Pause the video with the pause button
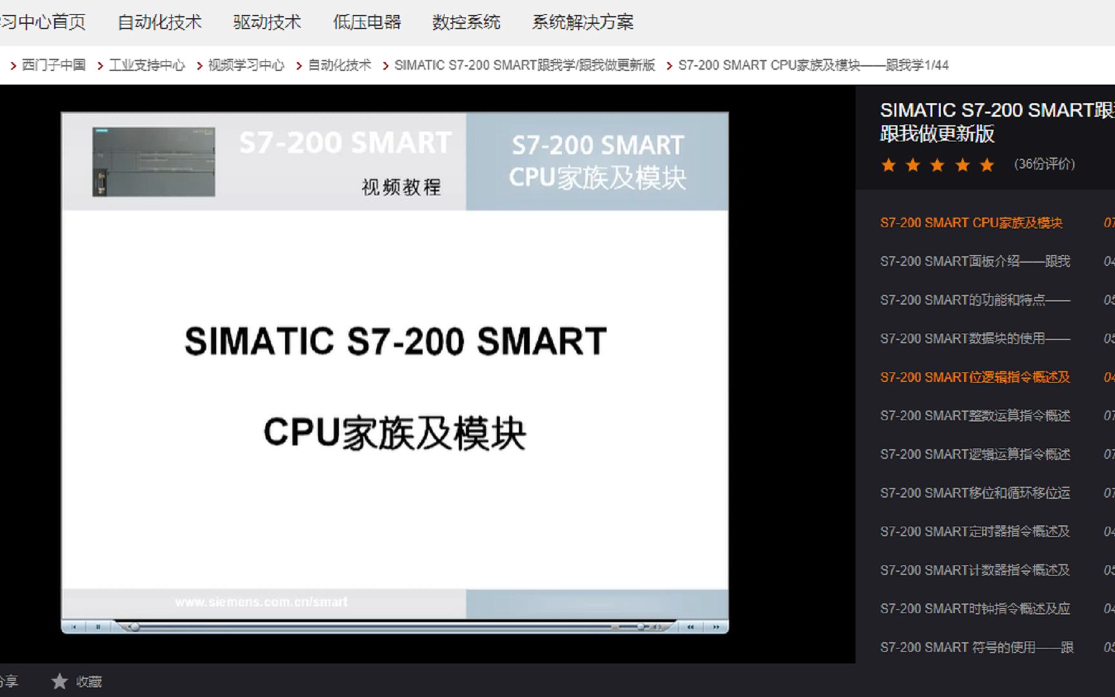The height and width of the screenshot is (697, 1115). click(98, 627)
